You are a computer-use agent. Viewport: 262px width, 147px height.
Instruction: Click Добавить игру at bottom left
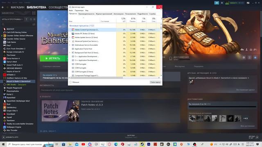pyautogui.click(x=10, y=137)
